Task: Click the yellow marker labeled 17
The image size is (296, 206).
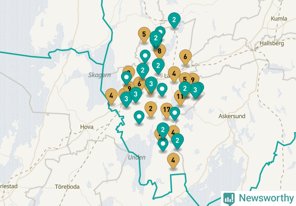Action: (166, 110)
